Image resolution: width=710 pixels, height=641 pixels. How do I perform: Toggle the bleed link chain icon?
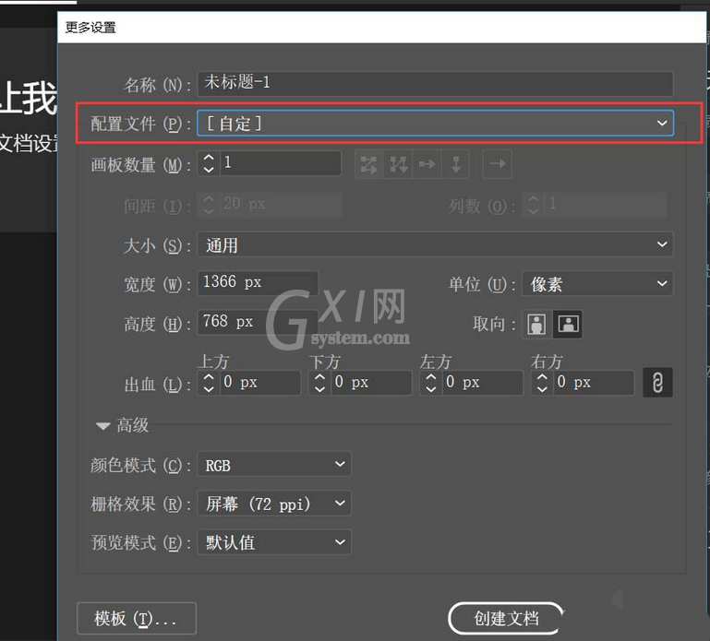[x=657, y=382]
